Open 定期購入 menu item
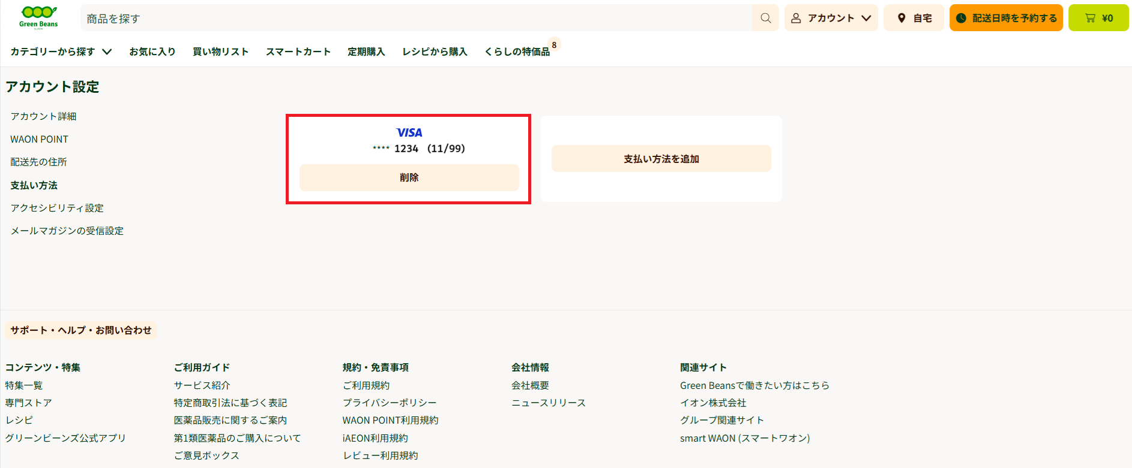This screenshot has height=468, width=1132. click(366, 52)
